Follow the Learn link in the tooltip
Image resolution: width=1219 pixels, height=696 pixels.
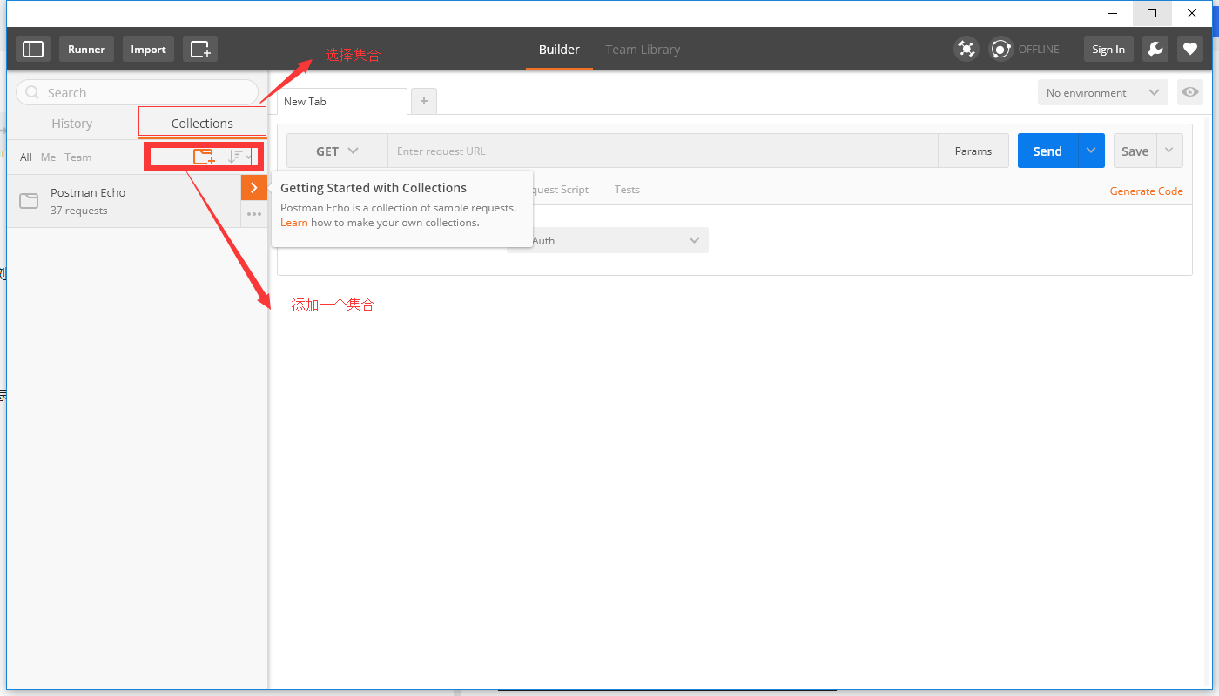tap(294, 223)
